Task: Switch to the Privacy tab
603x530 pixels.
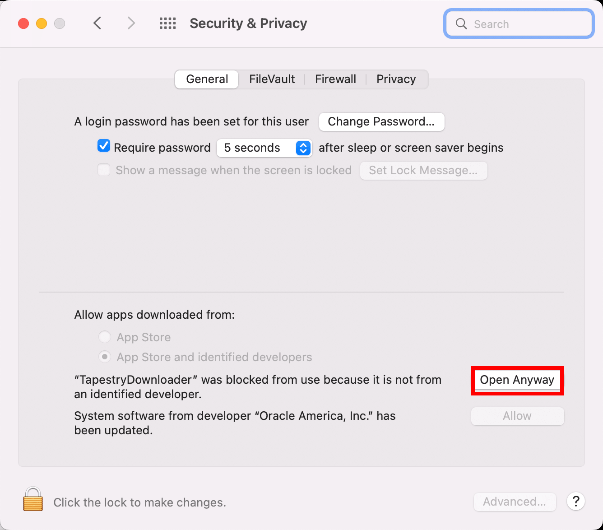Action: coord(396,79)
